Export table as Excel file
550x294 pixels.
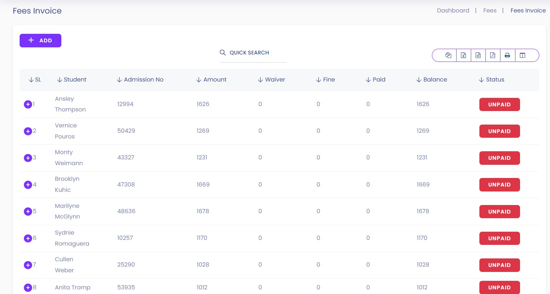[463, 55]
